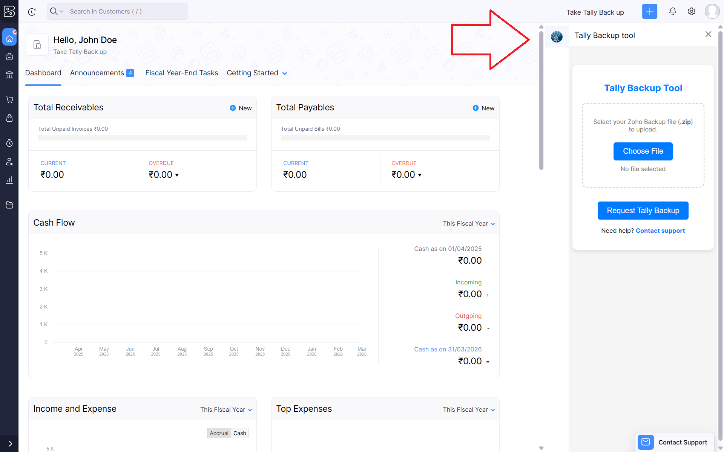The width and height of the screenshot is (724, 452).
Task: Close the Tally Backup tool panel
Action: [x=708, y=34]
